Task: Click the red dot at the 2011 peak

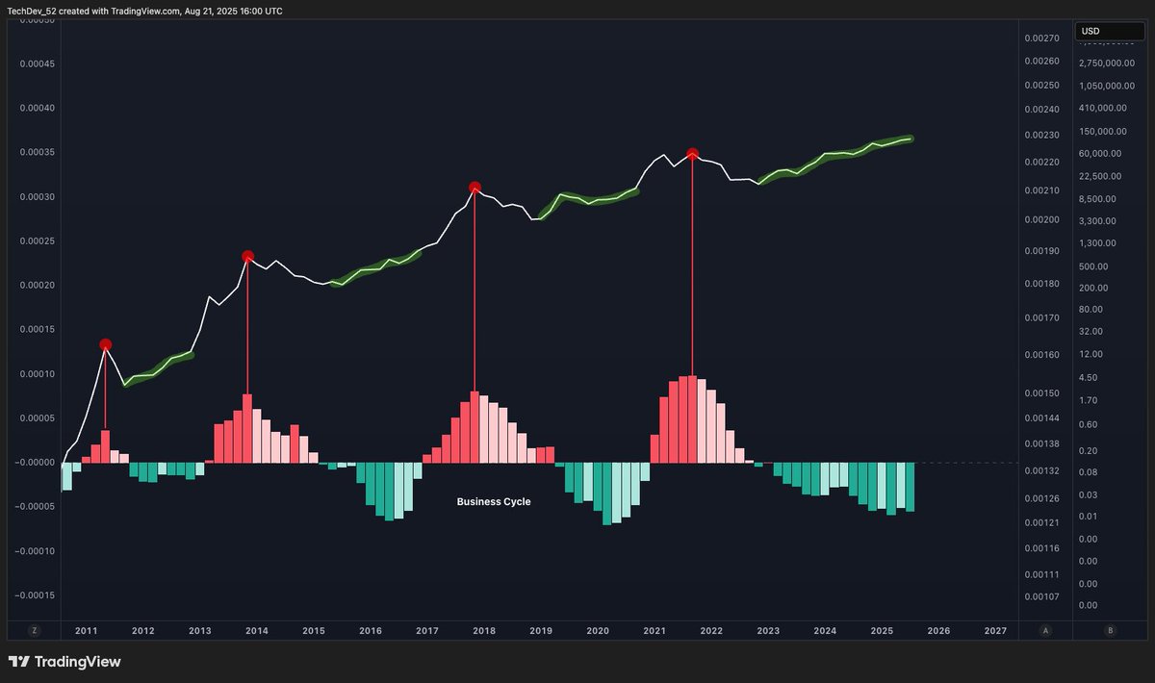Action: [106, 344]
